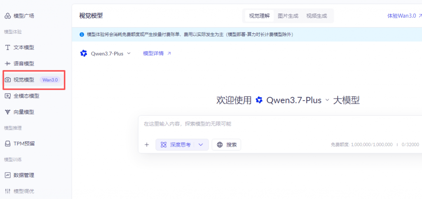Click the globe icon in 搜索

tap(220, 145)
